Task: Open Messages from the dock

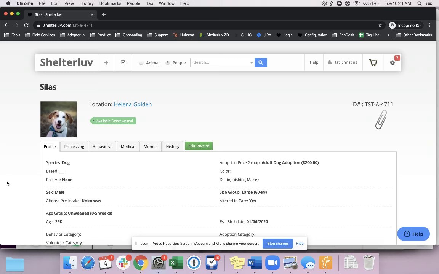Action: [308, 263]
